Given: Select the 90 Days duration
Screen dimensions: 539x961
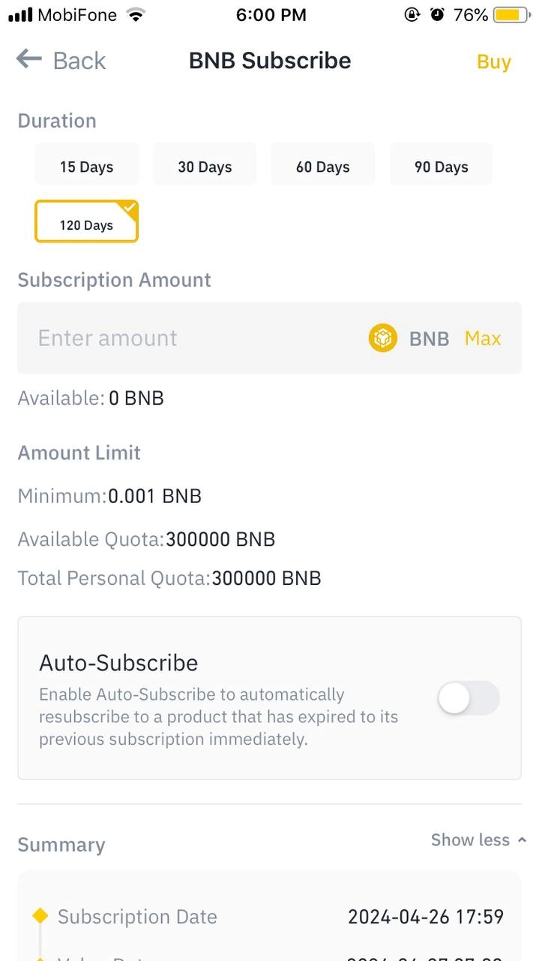Looking at the screenshot, I should click(441, 166).
